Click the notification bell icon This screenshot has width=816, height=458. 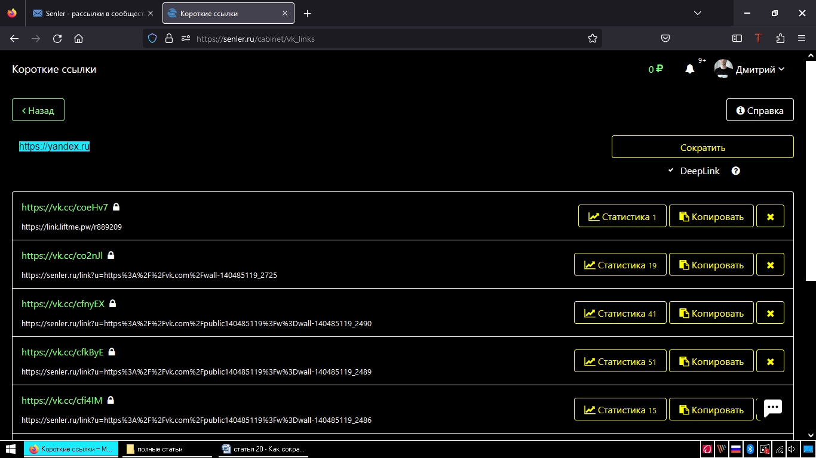[x=690, y=69]
